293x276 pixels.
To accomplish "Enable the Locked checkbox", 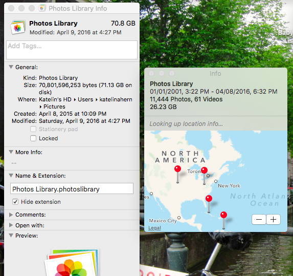I will click(x=33, y=138).
